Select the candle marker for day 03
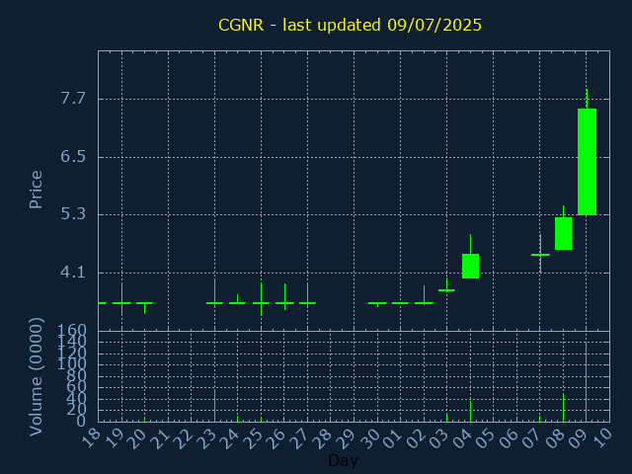The image size is (632, 474). click(x=447, y=289)
